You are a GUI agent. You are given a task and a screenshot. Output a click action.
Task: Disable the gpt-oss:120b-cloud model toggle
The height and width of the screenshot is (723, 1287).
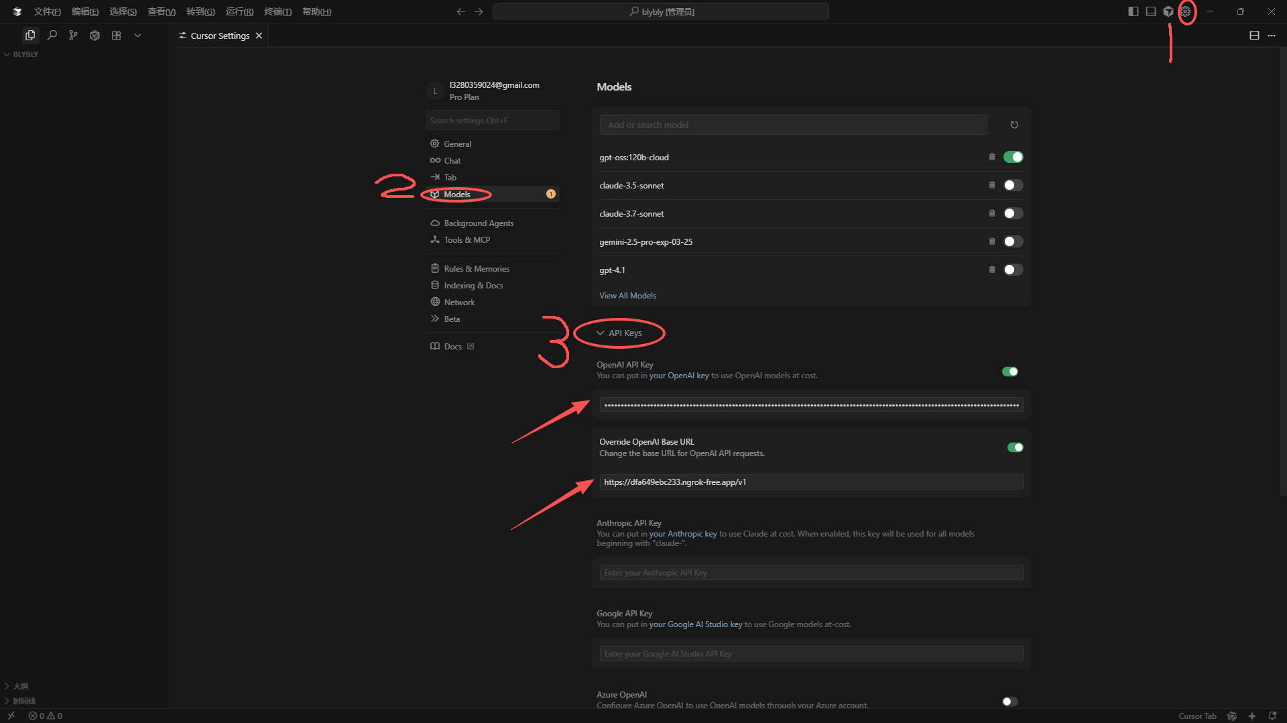pos(1013,157)
